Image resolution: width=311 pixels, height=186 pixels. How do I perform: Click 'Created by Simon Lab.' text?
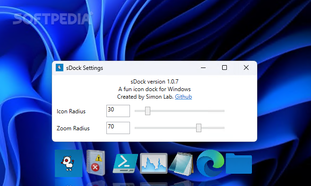[145, 97]
